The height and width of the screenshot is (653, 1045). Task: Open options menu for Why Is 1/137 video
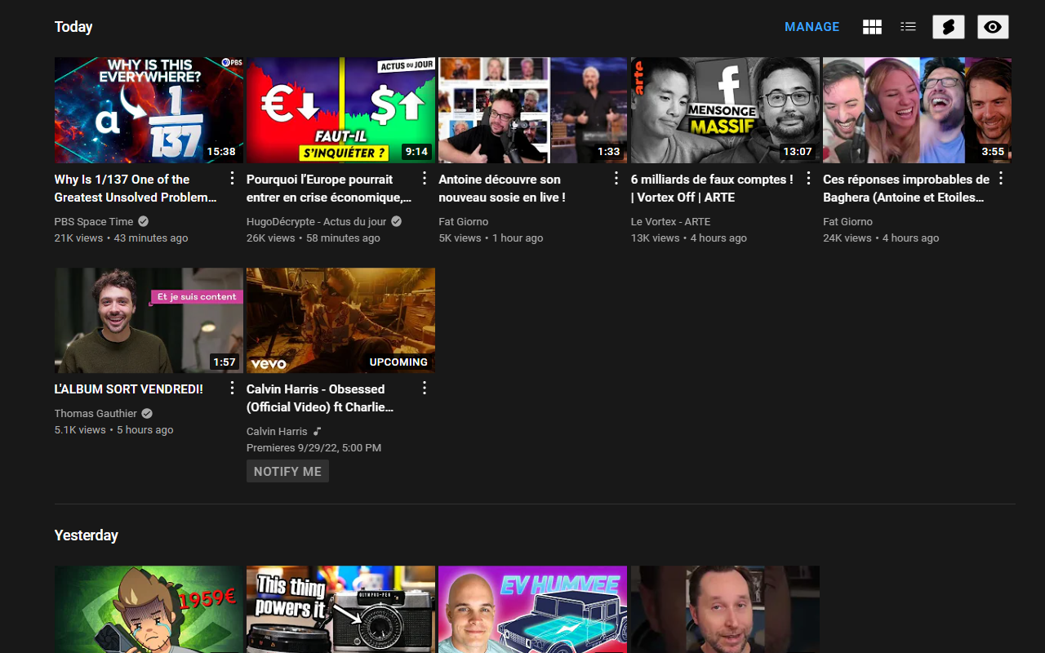coord(232,178)
